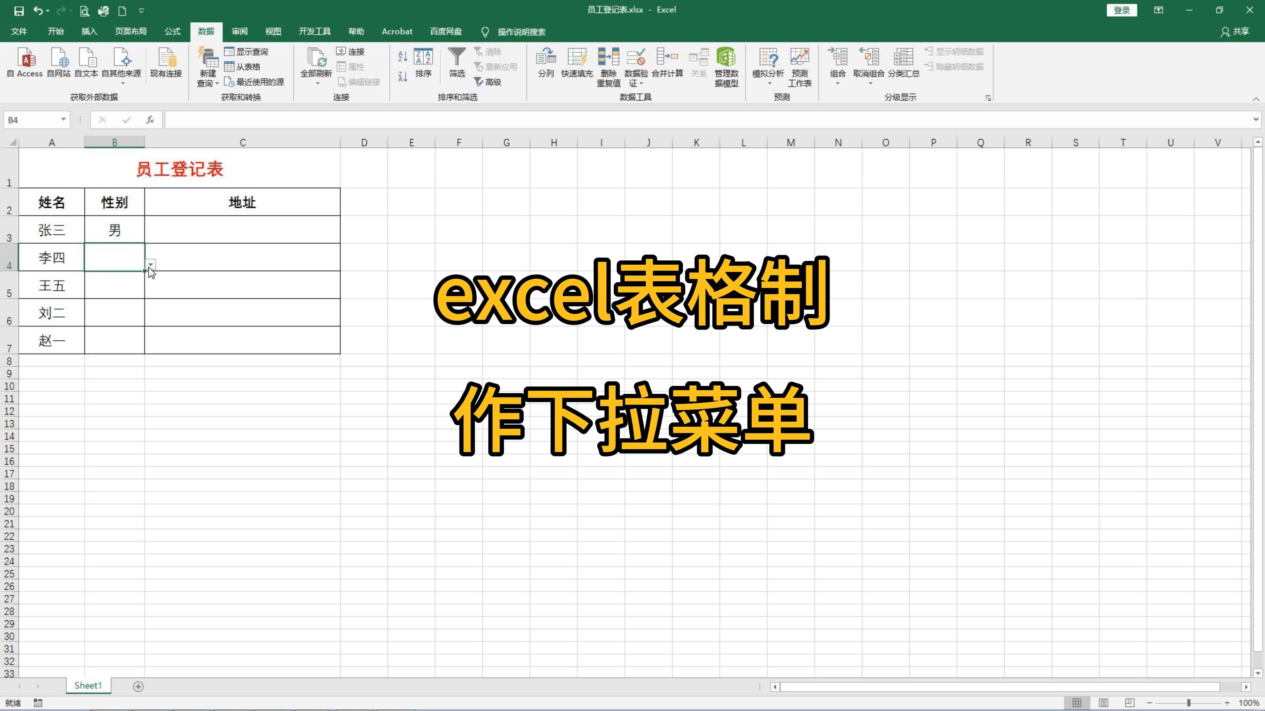Select Normal view button in status bar
Screen dimensions: 1265x711
pos(1077,703)
